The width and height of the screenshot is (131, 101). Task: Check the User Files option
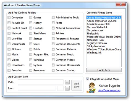click(x=9, y=39)
